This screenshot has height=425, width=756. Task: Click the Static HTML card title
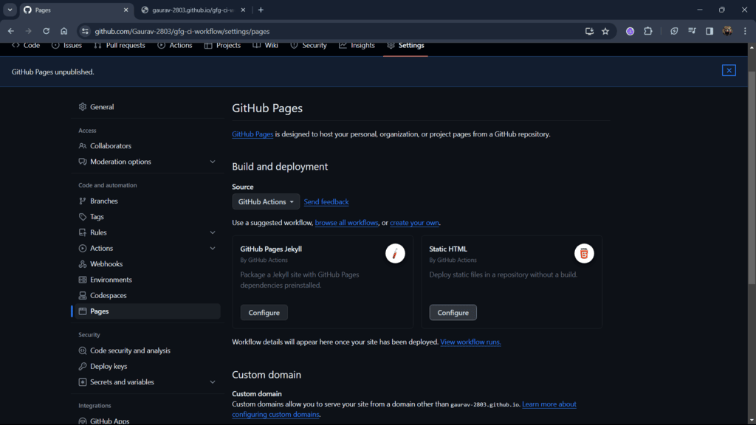448,249
